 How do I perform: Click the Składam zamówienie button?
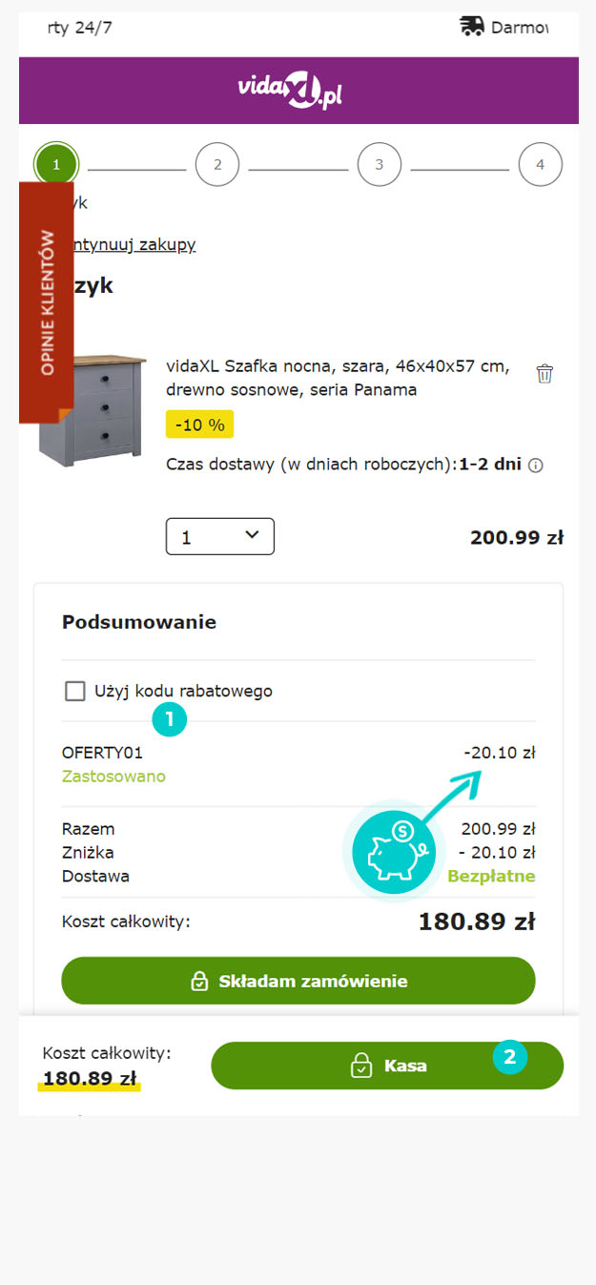pos(298,981)
